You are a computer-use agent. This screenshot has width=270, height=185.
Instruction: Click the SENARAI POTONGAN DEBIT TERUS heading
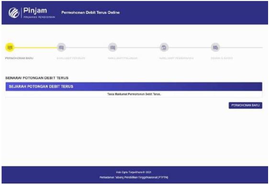point(37,78)
